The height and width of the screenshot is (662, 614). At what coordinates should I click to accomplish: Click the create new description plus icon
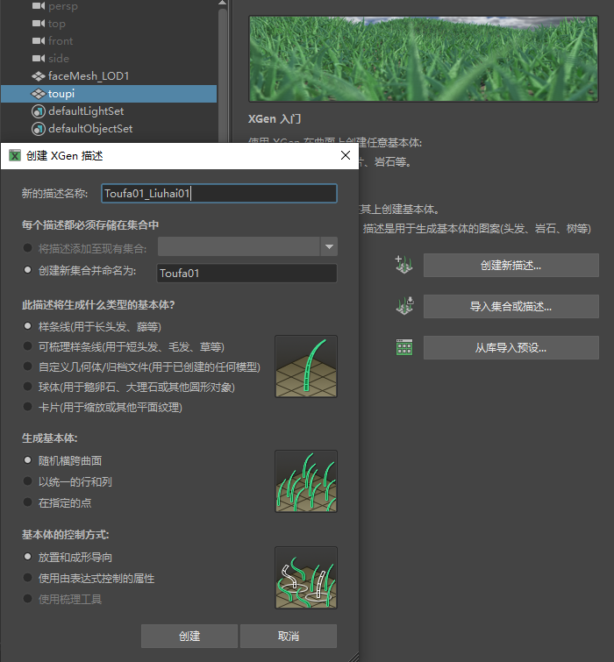pos(403,265)
